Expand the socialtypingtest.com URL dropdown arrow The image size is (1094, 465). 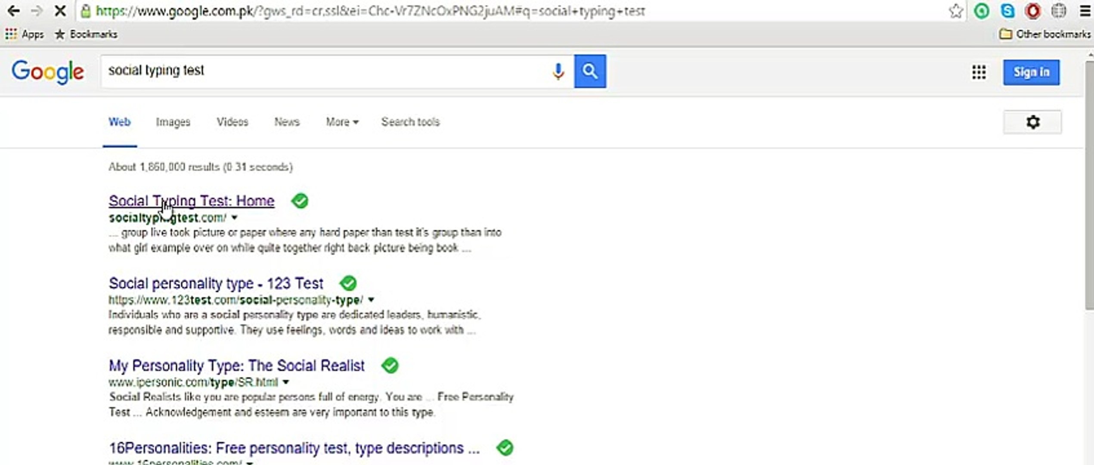coord(234,218)
